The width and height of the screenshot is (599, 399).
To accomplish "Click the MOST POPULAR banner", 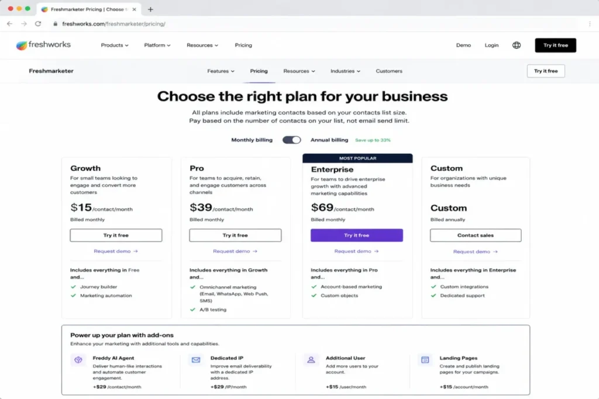I will [357, 158].
